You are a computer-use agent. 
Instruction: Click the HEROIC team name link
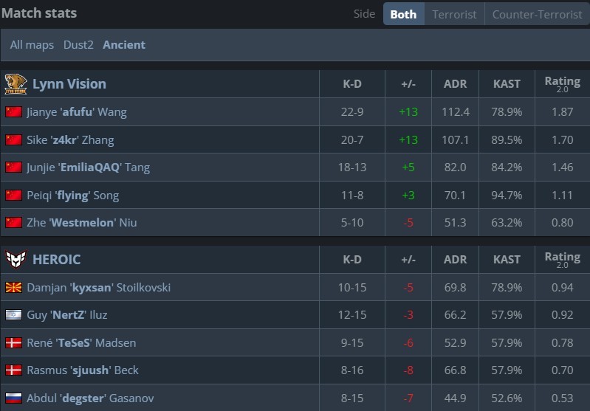[x=57, y=259]
